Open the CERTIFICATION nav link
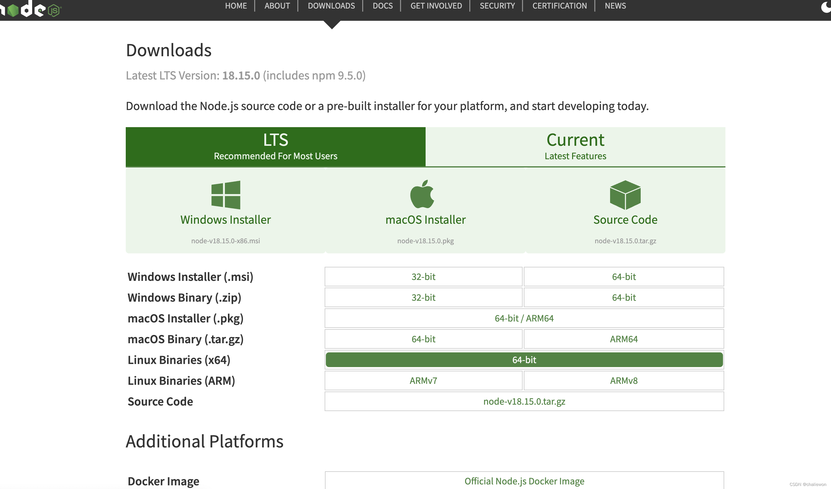 coord(559,6)
